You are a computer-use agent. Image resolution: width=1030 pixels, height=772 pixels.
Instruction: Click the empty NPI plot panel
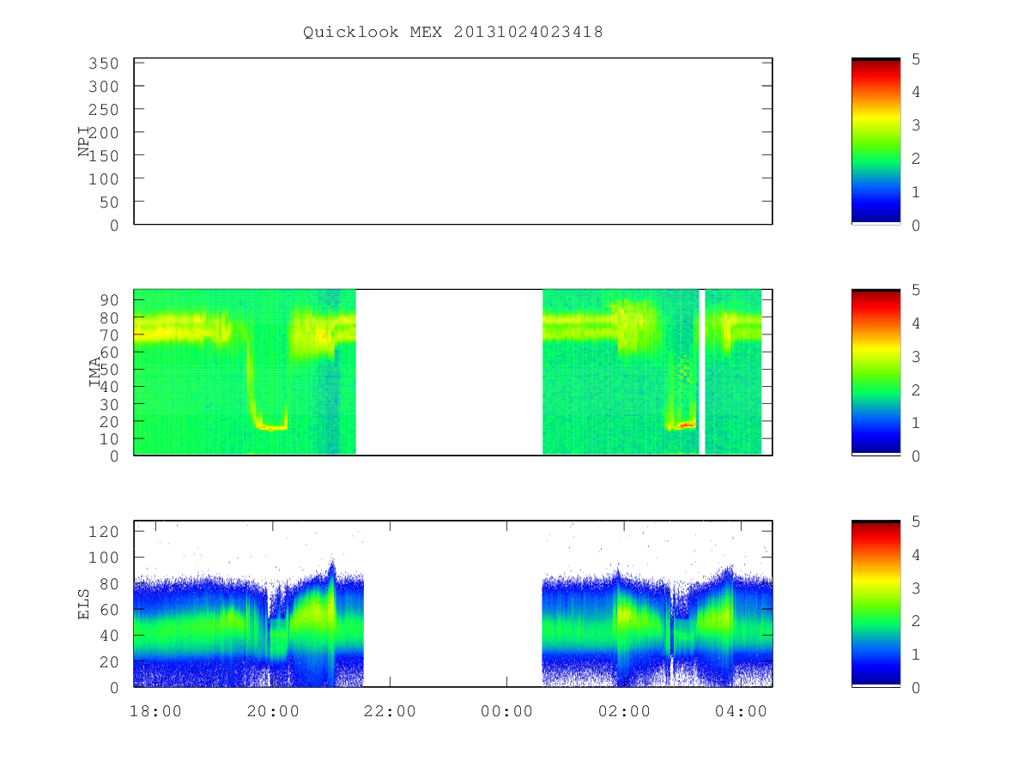click(x=453, y=142)
